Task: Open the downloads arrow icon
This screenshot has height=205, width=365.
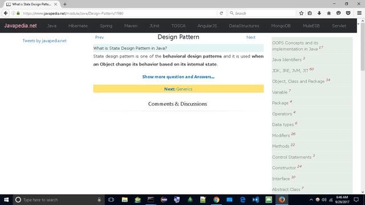Action: coord(319,13)
